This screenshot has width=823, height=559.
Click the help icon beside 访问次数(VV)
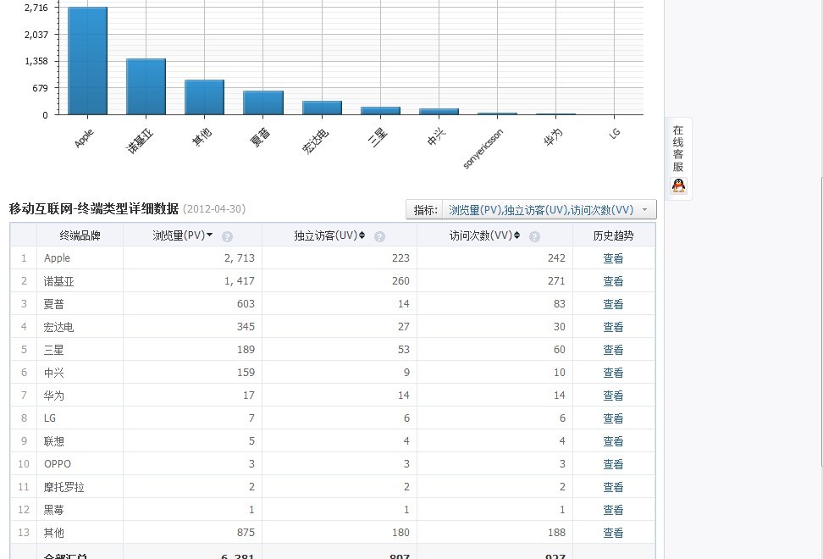click(534, 236)
